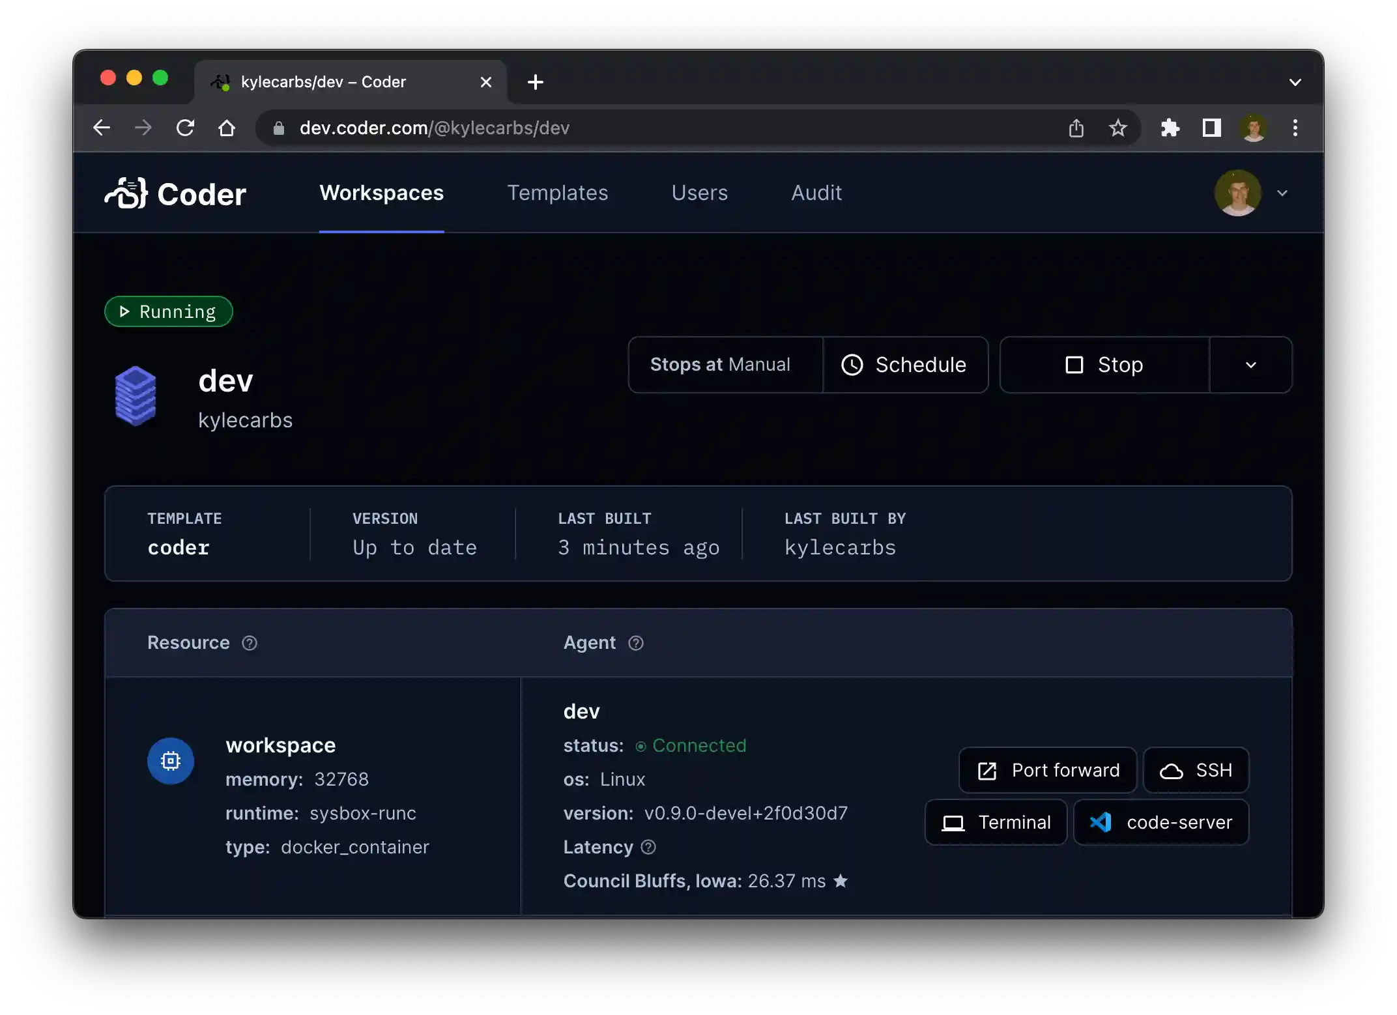Click the share page icon
The height and width of the screenshot is (1015, 1397).
[x=1076, y=128]
